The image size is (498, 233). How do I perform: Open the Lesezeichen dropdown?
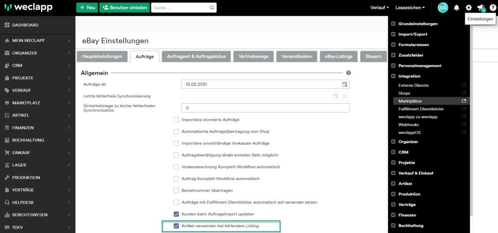coord(410,8)
